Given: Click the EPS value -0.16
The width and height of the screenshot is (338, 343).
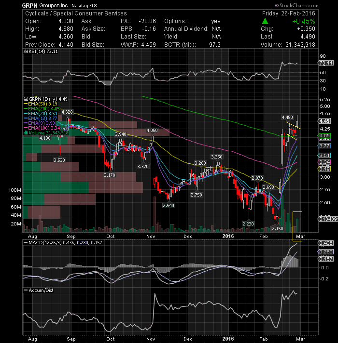Looking at the screenshot, I should pyautogui.click(x=149, y=29).
